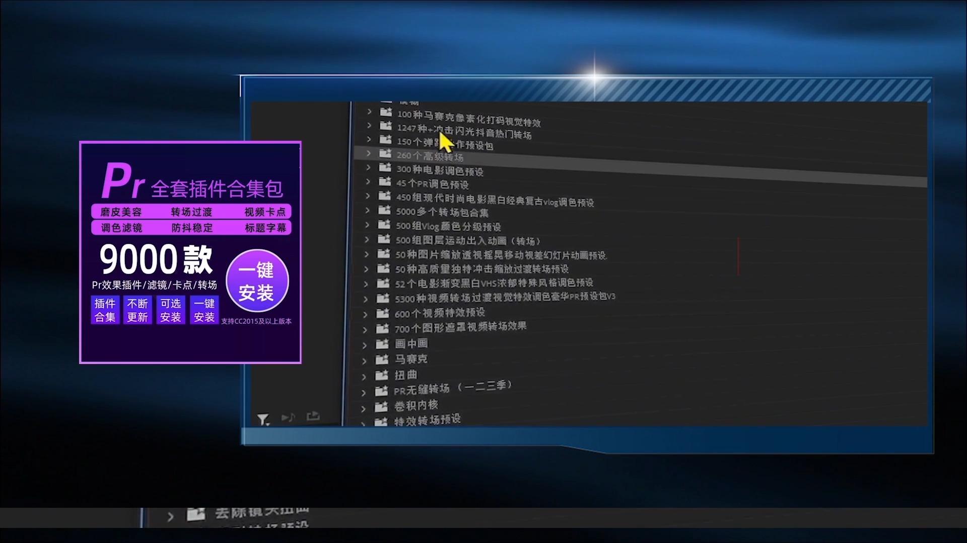Image resolution: width=967 pixels, height=543 pixels.
Task: Click the 防抖稳定 tag on the banner
Action: click(192, 228)
